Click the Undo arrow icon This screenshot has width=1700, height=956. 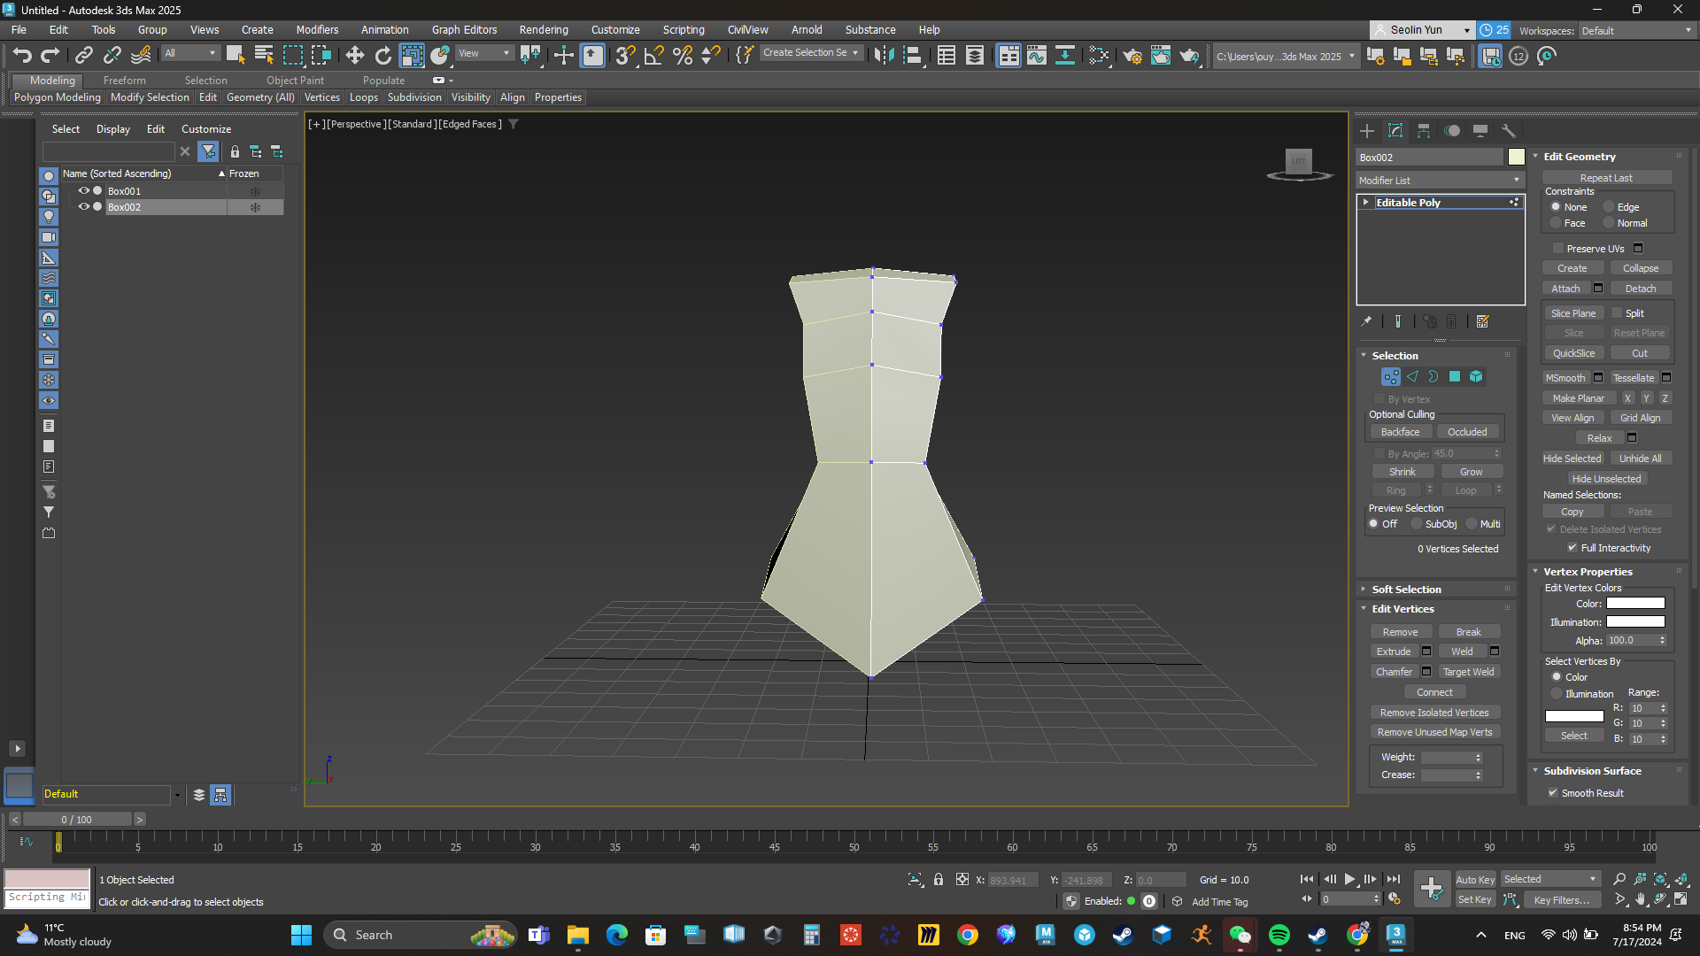(22, 56)
